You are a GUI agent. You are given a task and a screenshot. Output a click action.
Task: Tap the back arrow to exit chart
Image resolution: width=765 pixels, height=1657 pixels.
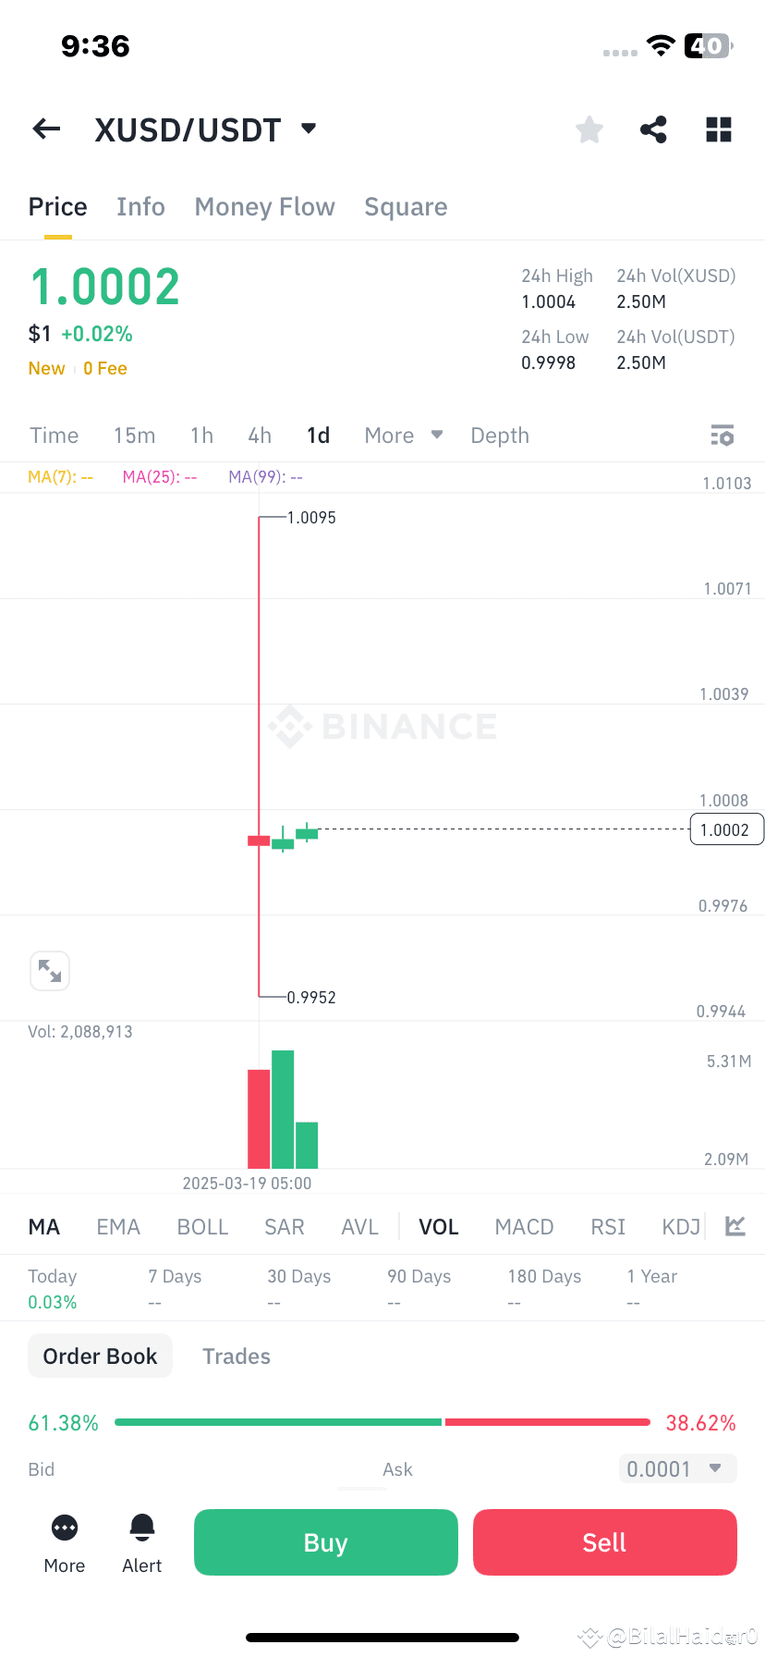[x=46, y=129]
